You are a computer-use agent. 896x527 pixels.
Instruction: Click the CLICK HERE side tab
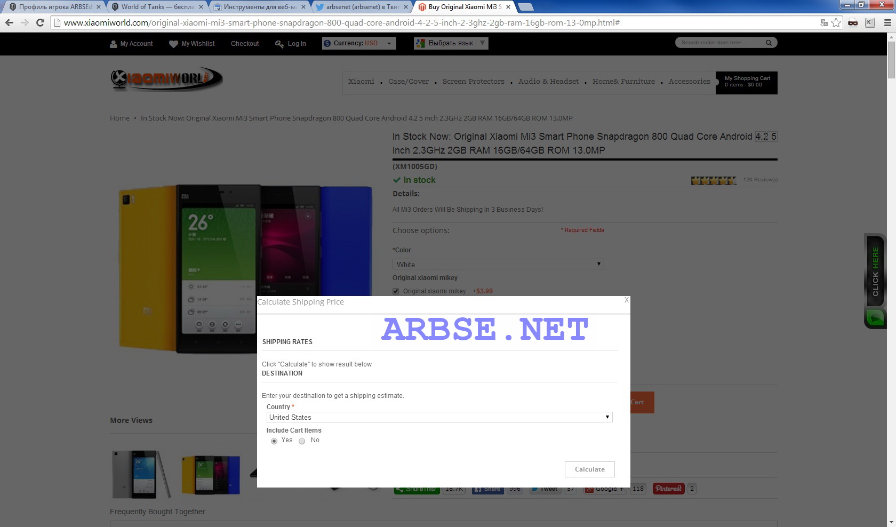tap(875, 272)
